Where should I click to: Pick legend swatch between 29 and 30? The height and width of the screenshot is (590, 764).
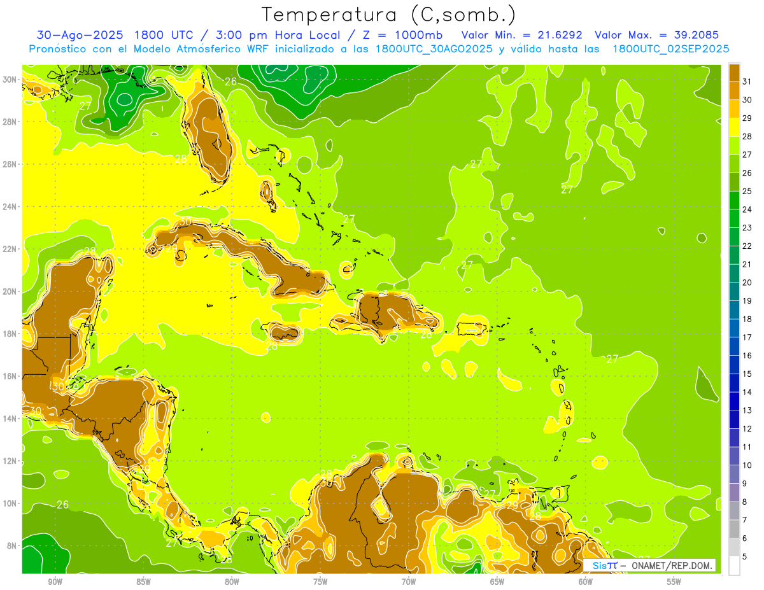tap(734, 108)
